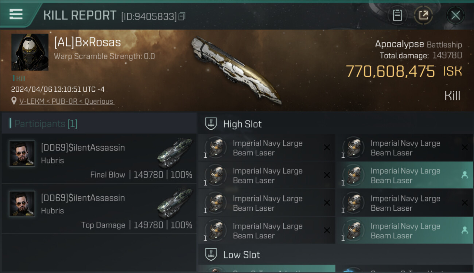Click the clipboard icon in header
Image resolution: width=474 pixels, height=273 pixels.
pyautogui.click(x=397, y=15)
